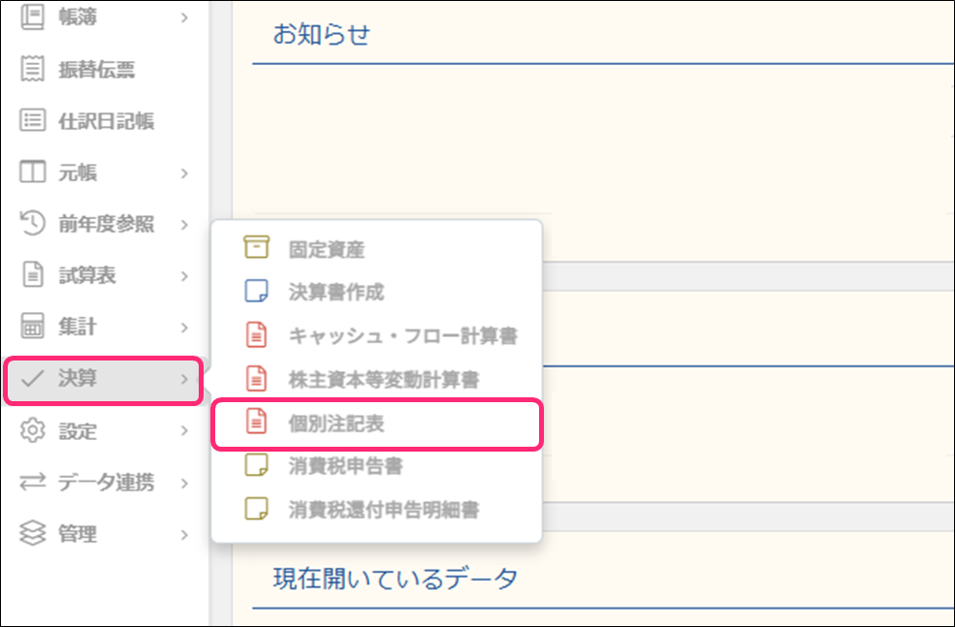The height and width of the screenshot is (627, 955).
Task: Select the 決算 sidebar item
Action: point(103,379)
